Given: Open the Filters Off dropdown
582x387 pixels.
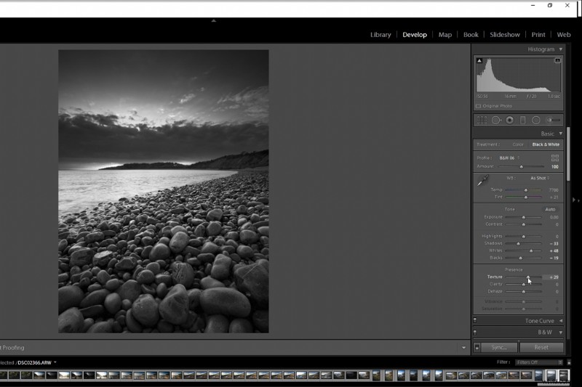Looking at the screenshot, I should 538,362.
